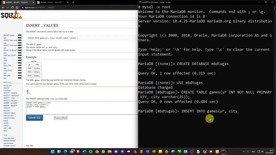Open the ALTER reference link

pyautogui.click(x=6, y=123)
